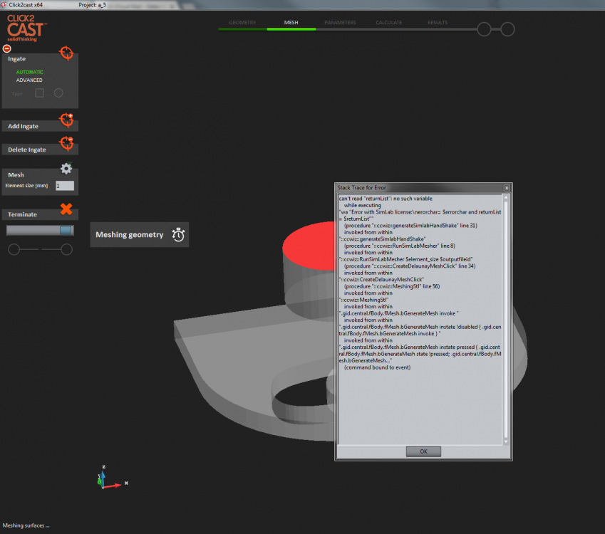The height and width of the screenshot is (534, 605).
Task: Click the first circle in top step indicator
Action: coord(484,29)
